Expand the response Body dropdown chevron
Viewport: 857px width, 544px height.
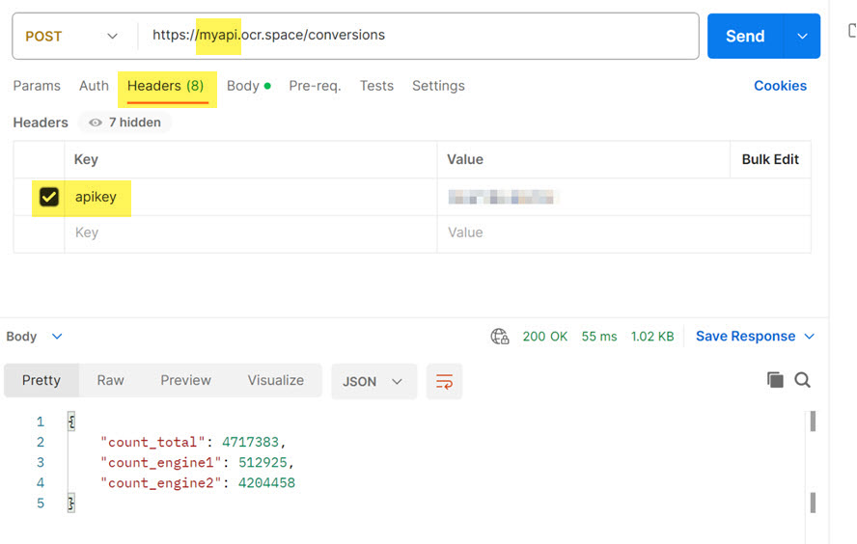pyautogui.click(x=57, y=337)
